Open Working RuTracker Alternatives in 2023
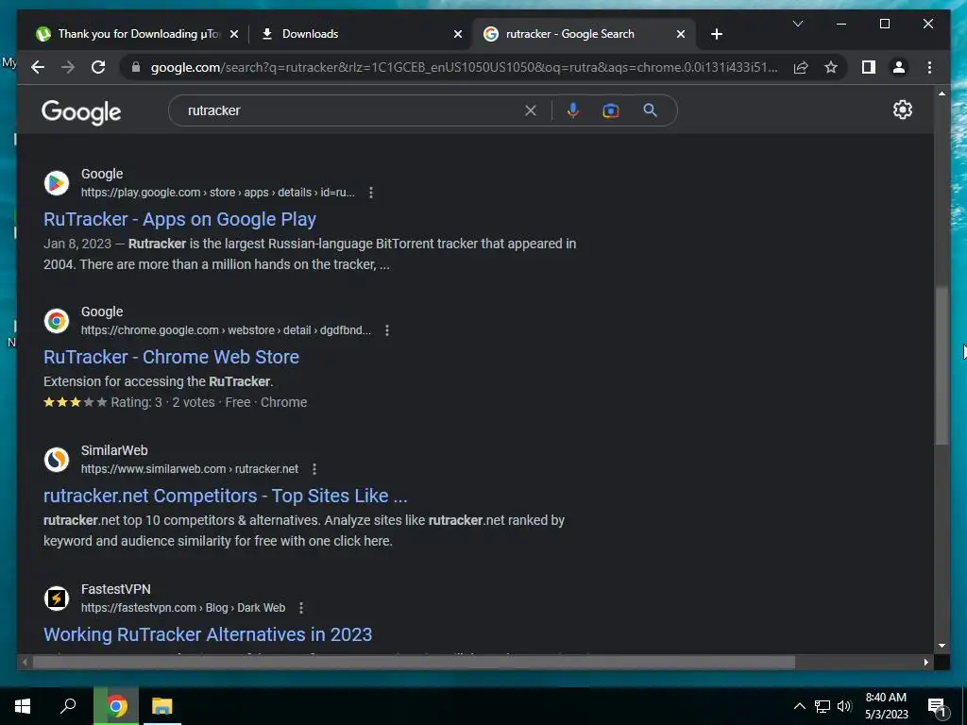 click(x=208, y=634)
